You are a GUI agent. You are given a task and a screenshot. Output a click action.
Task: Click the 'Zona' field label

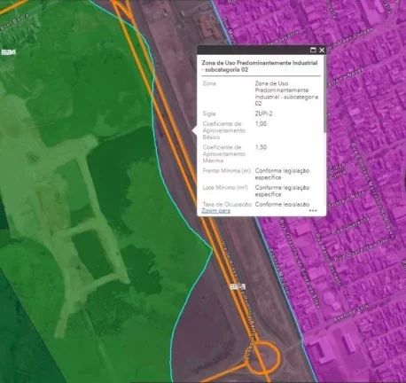pyautogui.click(x=209, y=83)
